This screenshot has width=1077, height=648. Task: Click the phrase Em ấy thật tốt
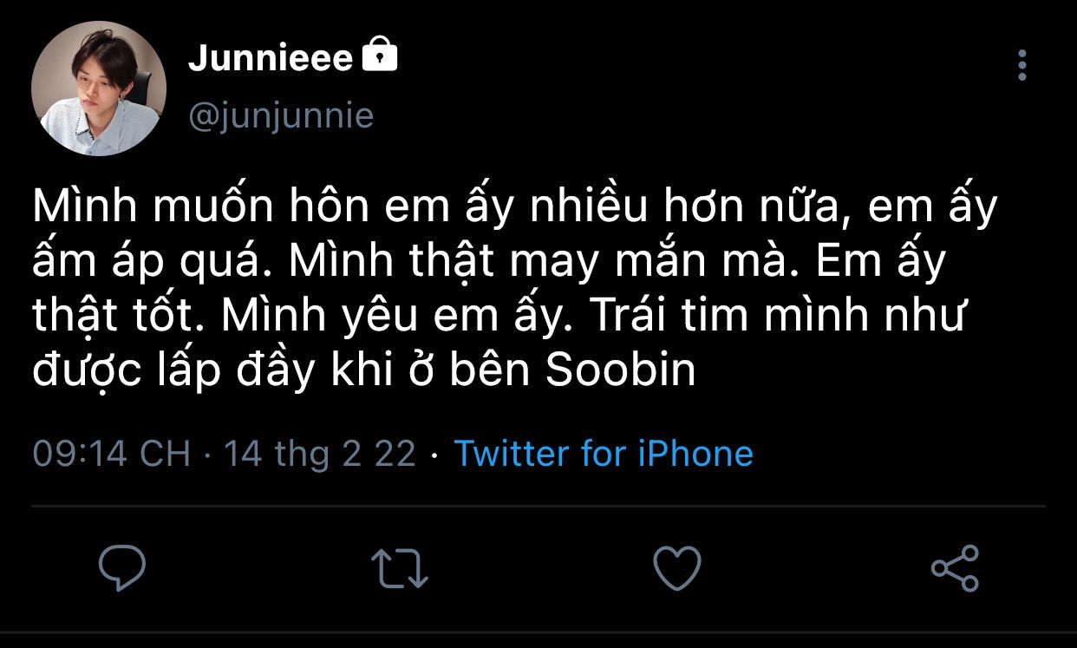878,263
